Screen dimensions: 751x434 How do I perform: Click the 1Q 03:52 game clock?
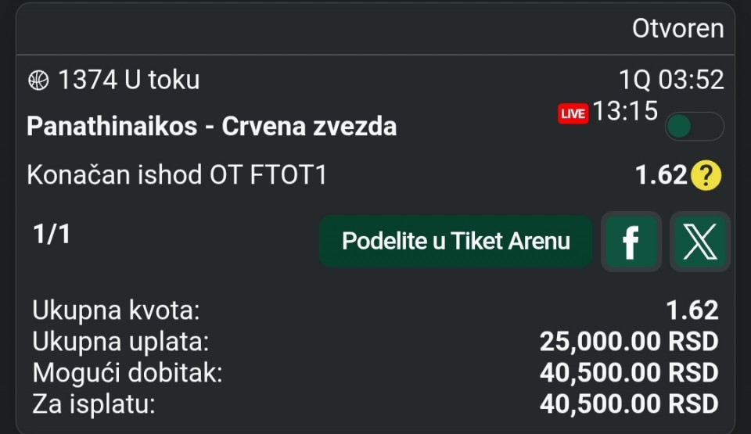(670, 80)
